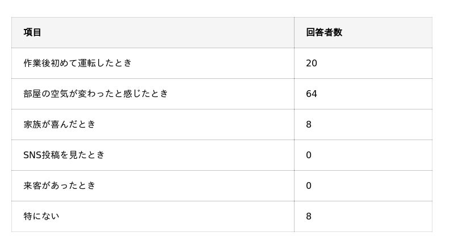Choose the last table row, 特にない
Screen dimensions: 454x249
[x=221, y=216]
